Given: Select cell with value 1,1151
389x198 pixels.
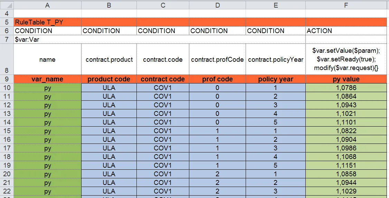Looking at the screenshot, I should [346, 165].
